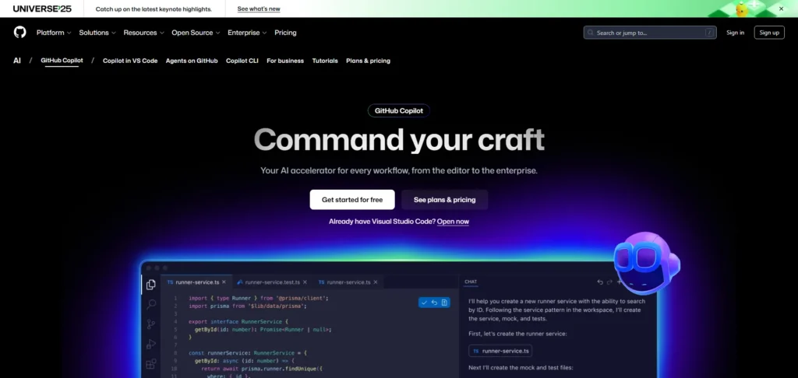This screenshot has height=378, width=798.
Task: Click the text 'Already have Visual Studio Code?'
Action: tap(382, 222)
